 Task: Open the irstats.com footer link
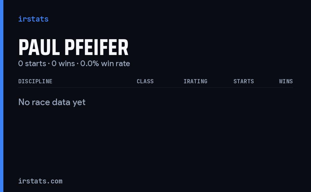pyautogui.click(x=40, y=181)
